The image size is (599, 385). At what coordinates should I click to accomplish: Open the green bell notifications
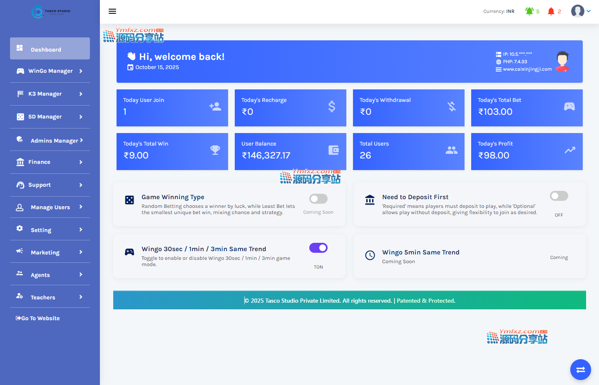pyautogui.click(x=529, y=11)
